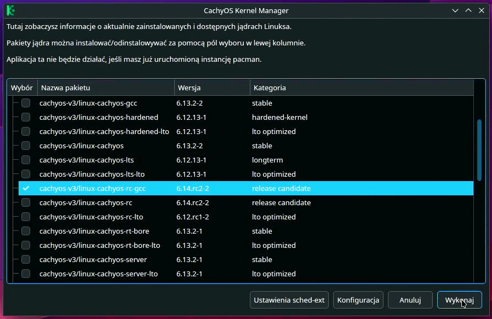This screenshot has width=492, height=319.
Task: Click stable category of linux-cachyos-server
Action: [x=262, y=260]
